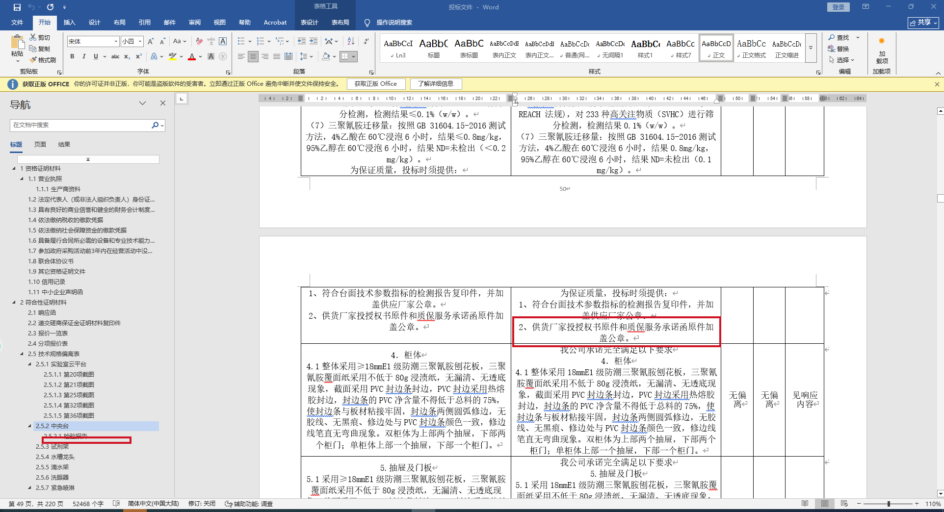Screen dimensions: 944x512
Task: Click the red font color swatch
Action: (192, 57)
